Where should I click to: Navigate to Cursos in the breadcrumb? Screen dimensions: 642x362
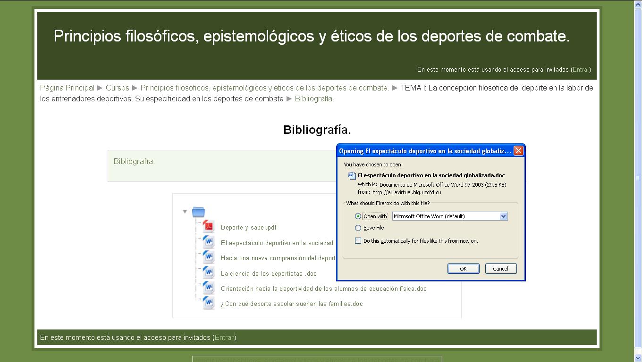click(x=117, y=88)
